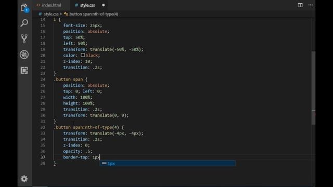Open the Run and Debug panel

pyautogui.click(x=24, y=55)
